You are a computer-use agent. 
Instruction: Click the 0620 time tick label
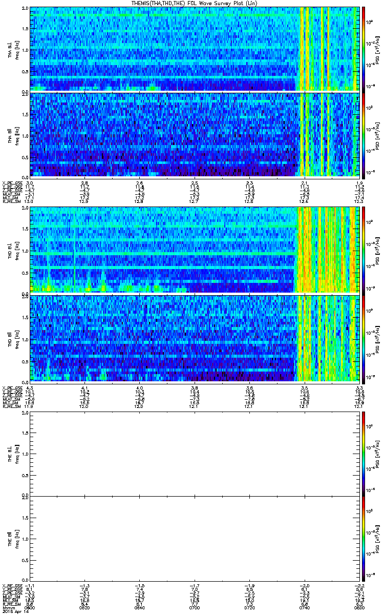tap(85, 607)
